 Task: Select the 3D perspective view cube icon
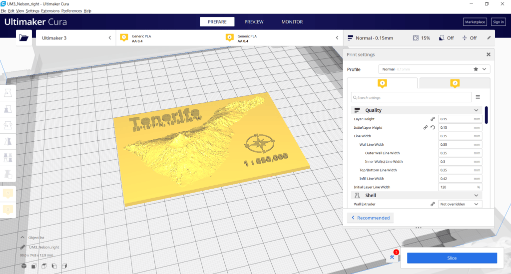click(x=23, y=266)
